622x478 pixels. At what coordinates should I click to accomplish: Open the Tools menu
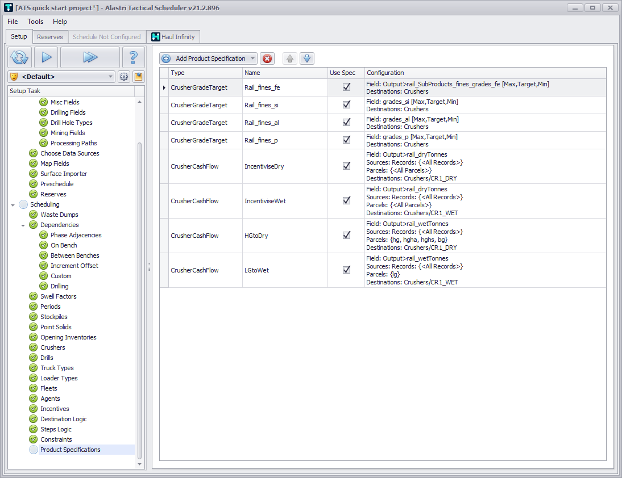click(x=35, y=22)
